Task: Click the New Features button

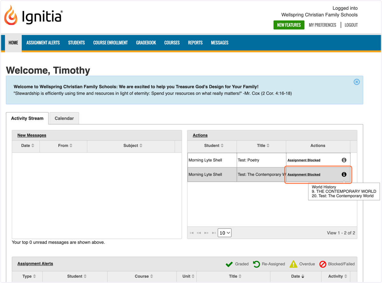Action: (289, 25)
